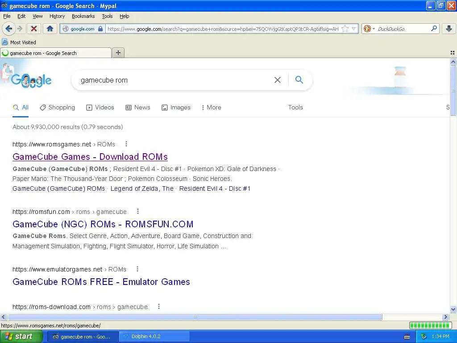Click the vertical scrollbar thumb
457x343 pixels.
coord(453,90)
